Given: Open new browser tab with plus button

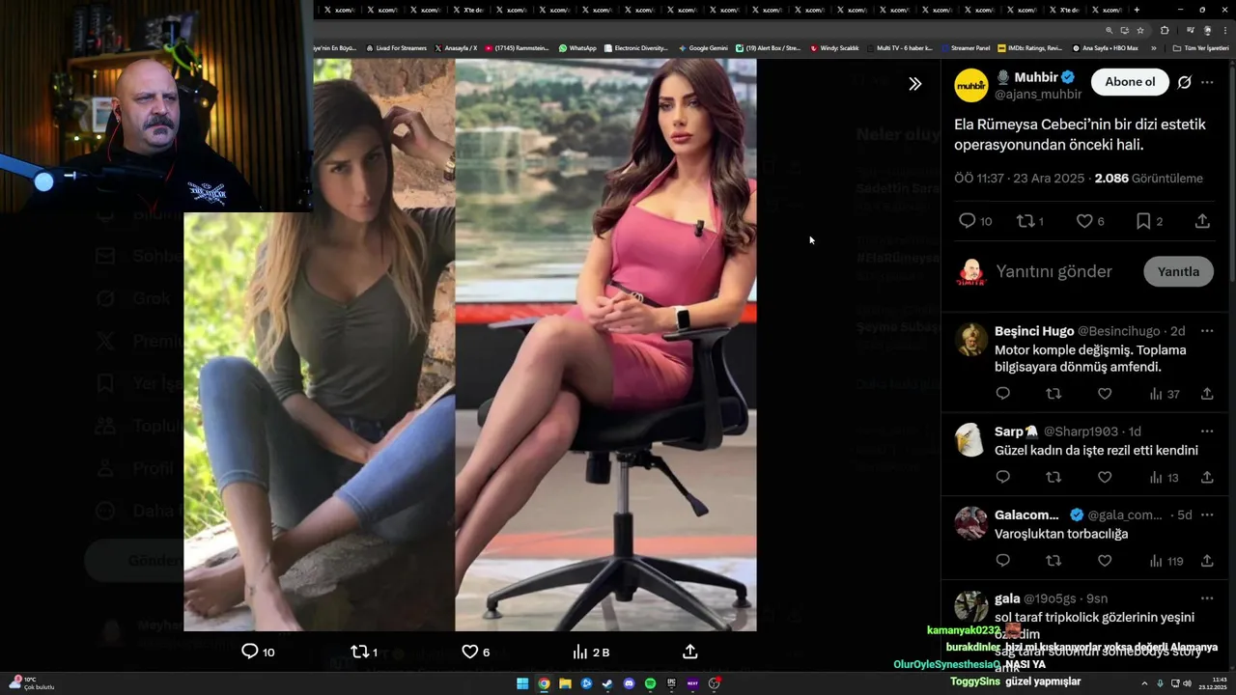Looking at the screenshot, I should click(x=1137, y=10).
